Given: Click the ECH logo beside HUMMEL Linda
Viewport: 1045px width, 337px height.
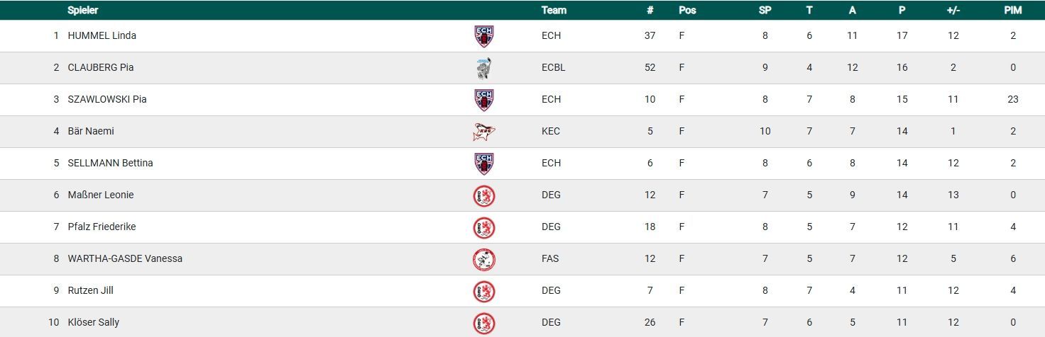Looking at the screenshot, I should (x=484, y=36).
